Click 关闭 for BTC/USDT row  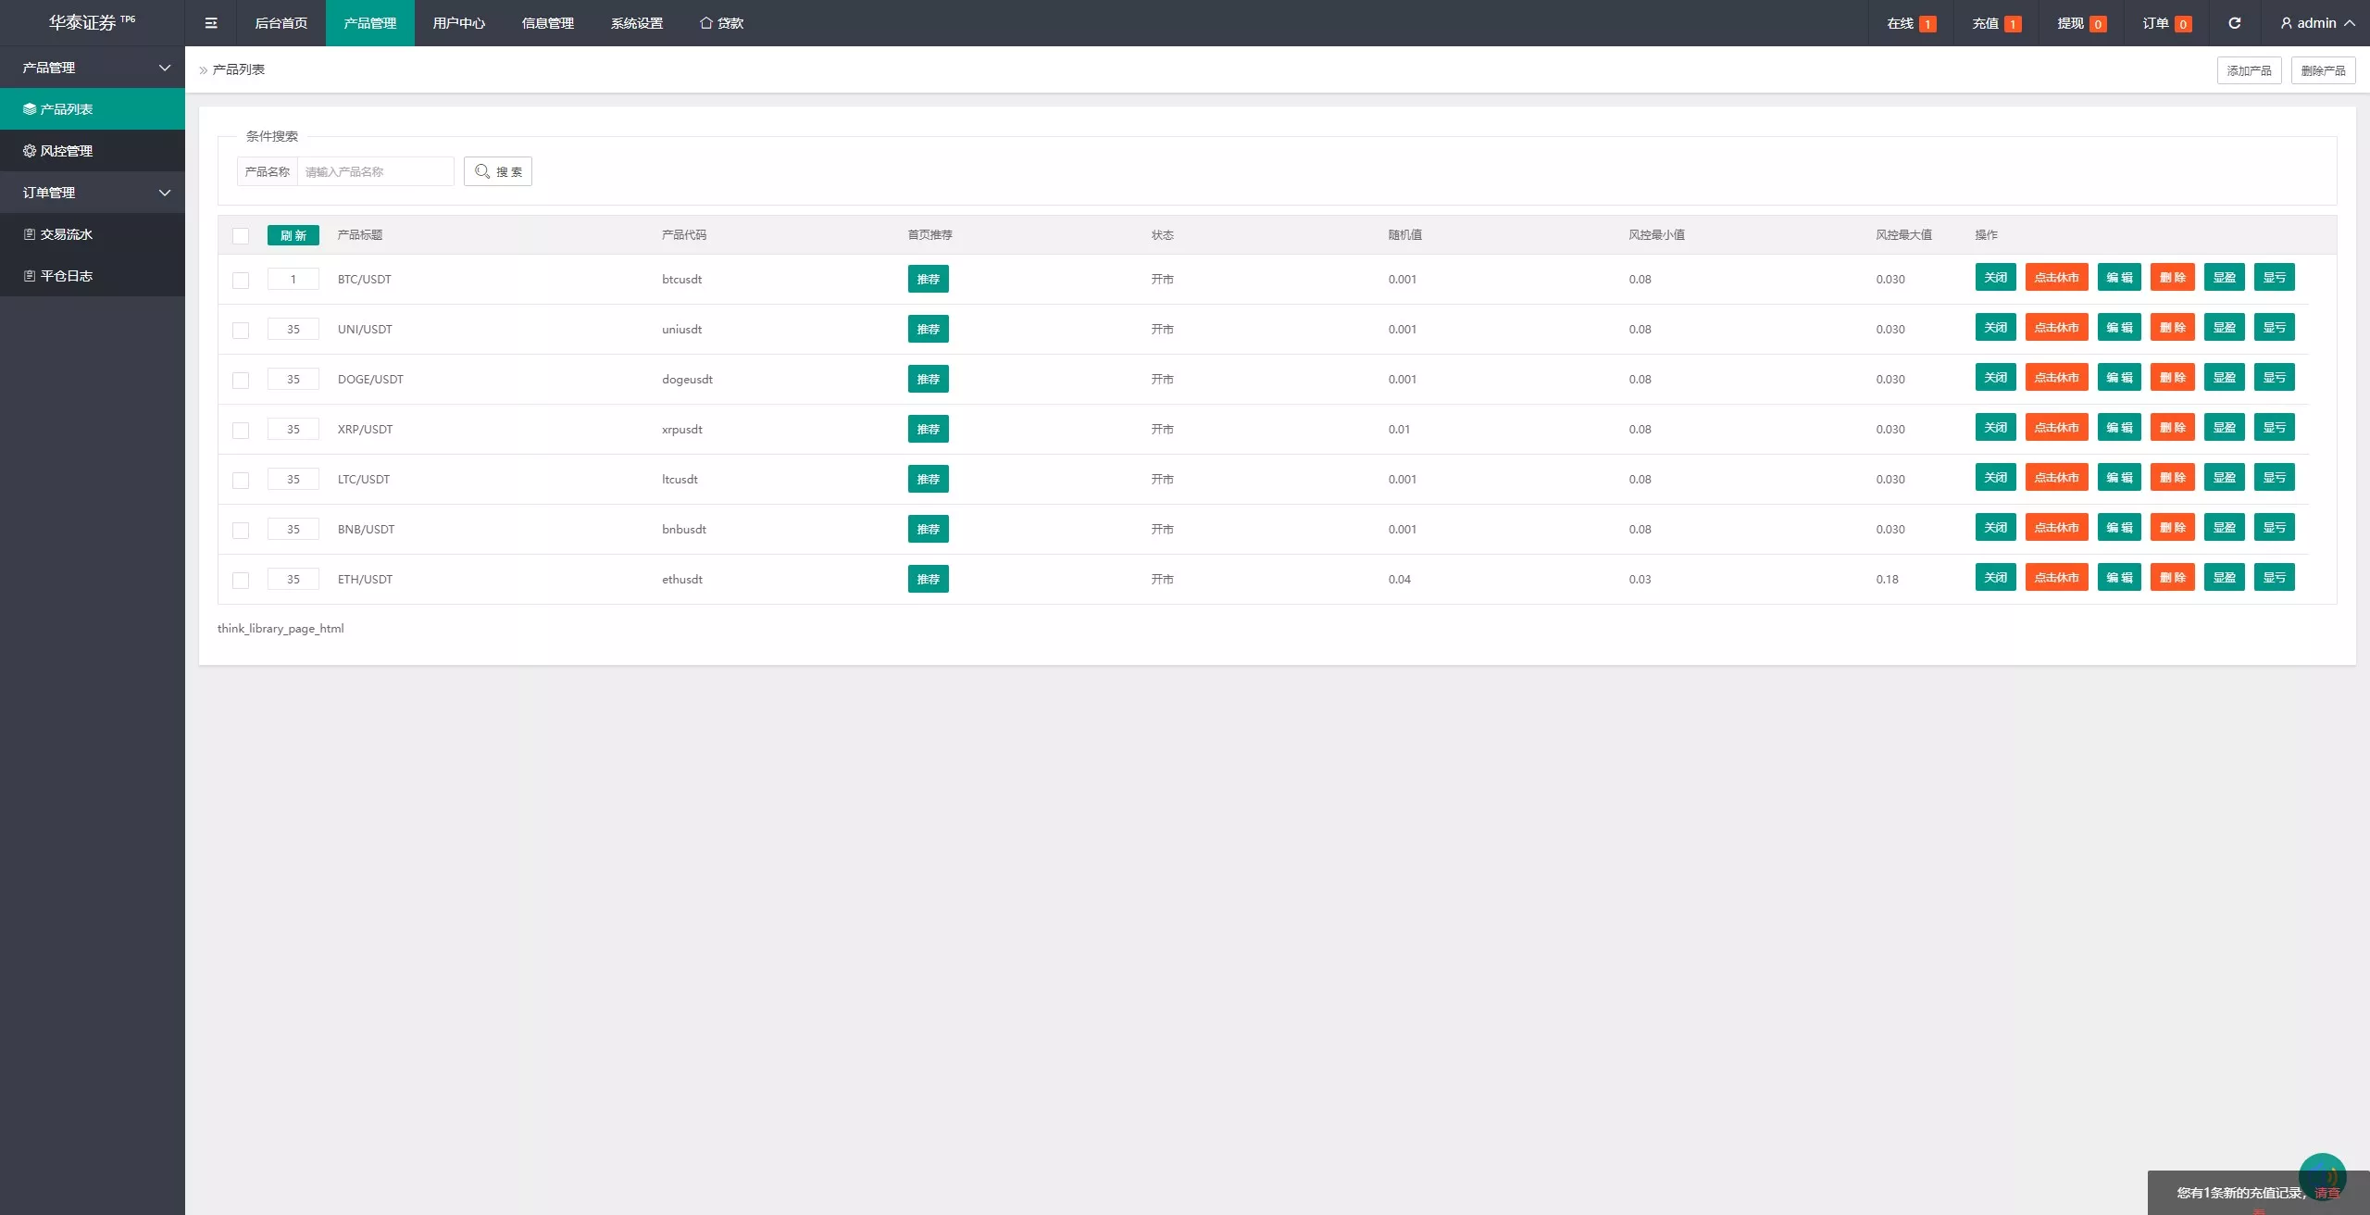[x=1995, y=277]
